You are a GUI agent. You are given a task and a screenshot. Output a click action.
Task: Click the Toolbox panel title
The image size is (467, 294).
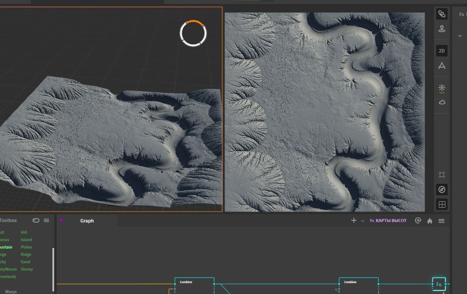pyautogui.click(x=8, y=220)
